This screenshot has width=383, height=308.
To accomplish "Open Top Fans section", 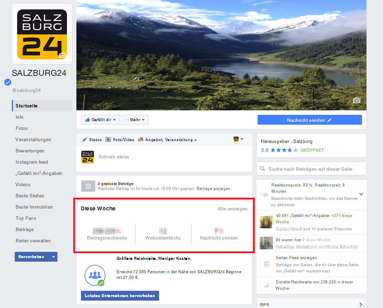I will coord(26,218).
